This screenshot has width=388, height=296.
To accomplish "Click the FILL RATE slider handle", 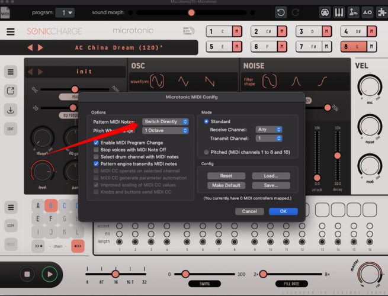I will (263, 274).
